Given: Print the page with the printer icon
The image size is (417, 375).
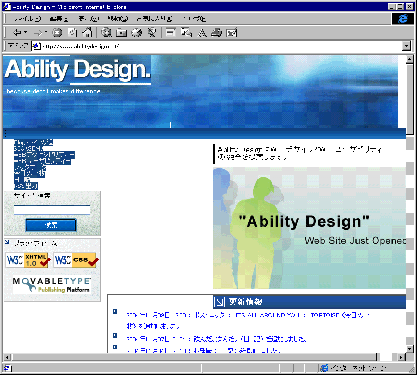Looking at the screenshot, I should pos(216,33).
